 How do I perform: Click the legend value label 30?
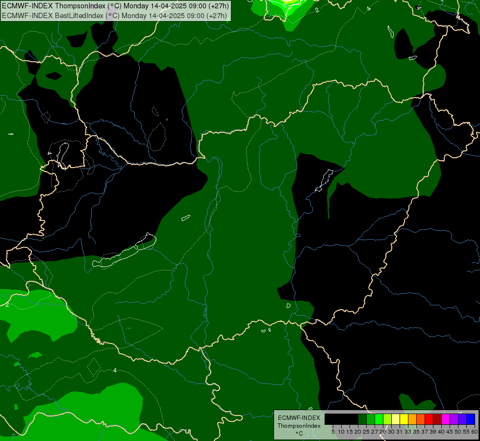[391, 432]
